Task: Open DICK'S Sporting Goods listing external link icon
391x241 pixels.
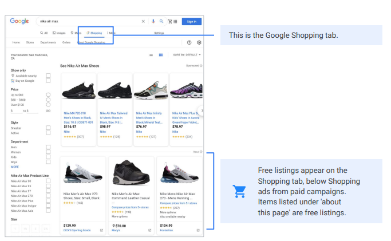Action: [x=101, y=230]
